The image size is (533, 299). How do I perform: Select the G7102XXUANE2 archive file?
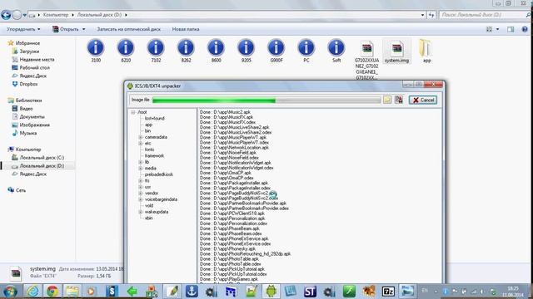[366, 60]
